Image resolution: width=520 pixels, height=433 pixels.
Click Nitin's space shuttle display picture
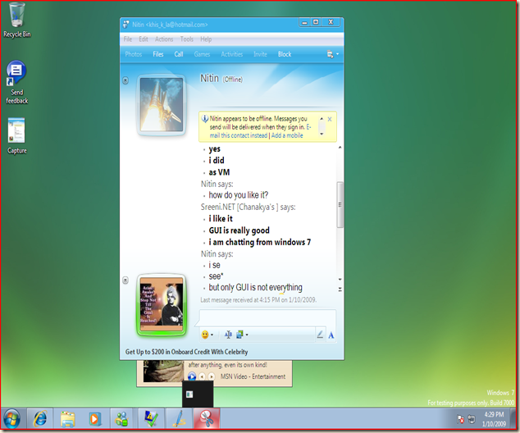click(162, 104)
